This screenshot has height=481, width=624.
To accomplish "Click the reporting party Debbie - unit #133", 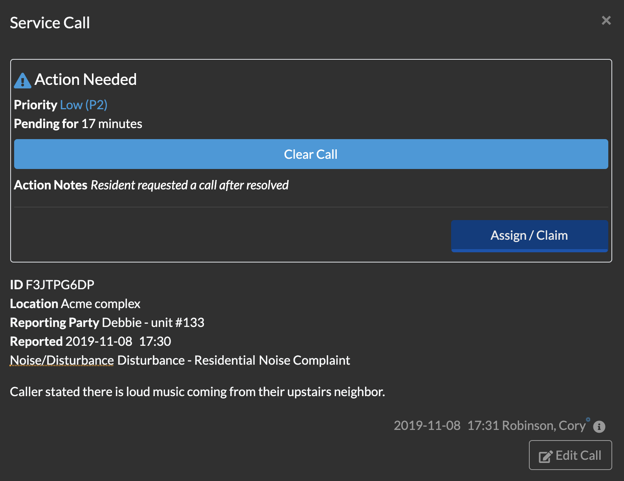I will pyautogui.click(x=153, y=323).
